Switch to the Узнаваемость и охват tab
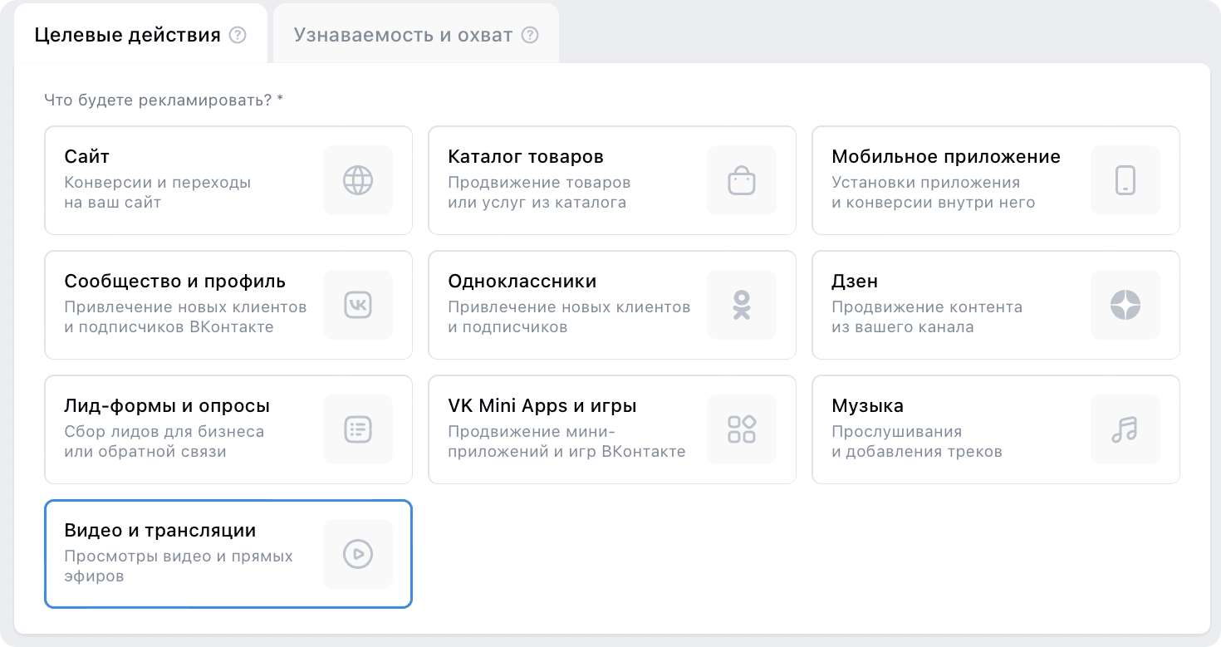 tap(403, 36)
